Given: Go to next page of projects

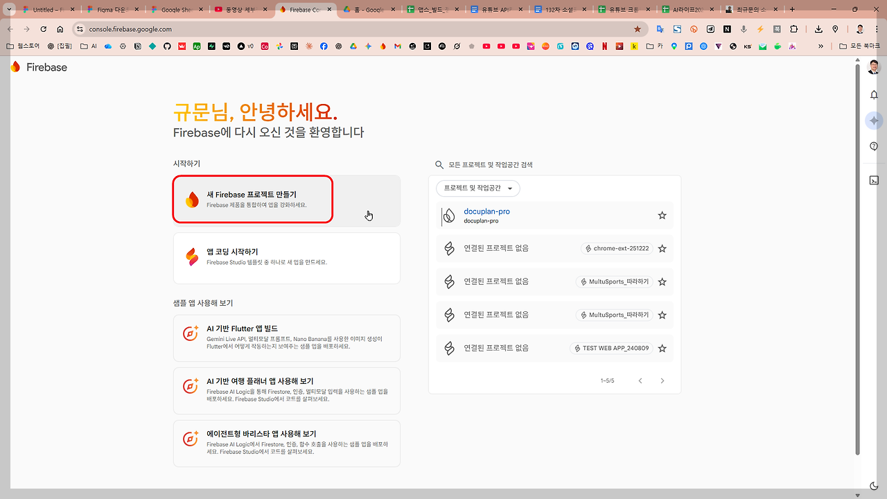Looking at the screenshot, I should tap(662, 380).
